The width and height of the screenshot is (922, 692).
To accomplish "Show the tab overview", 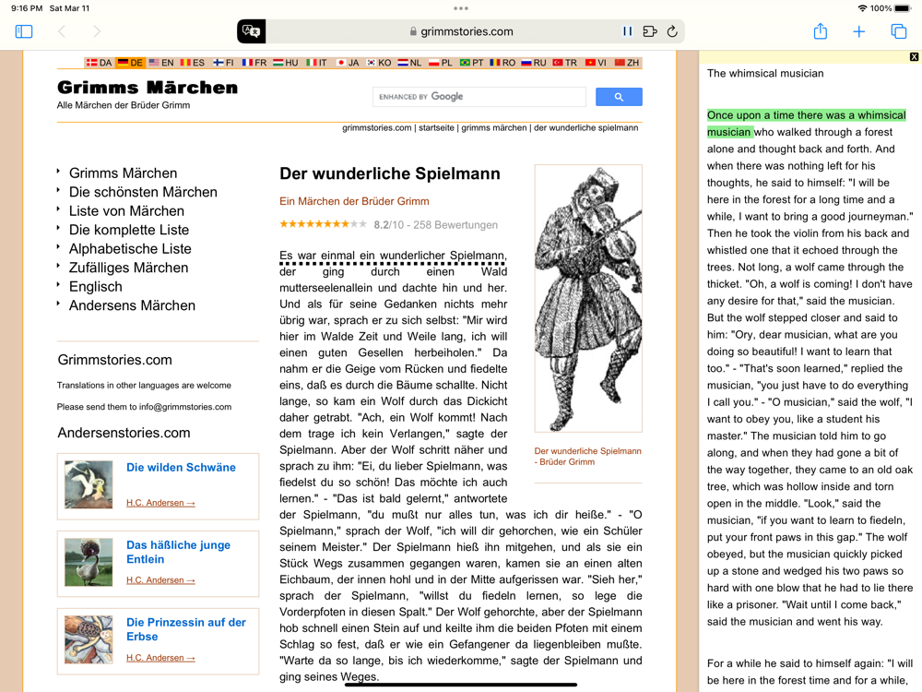I will (898, 31).
